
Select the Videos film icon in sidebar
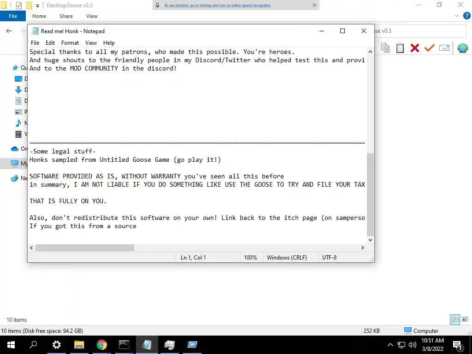(18, 134)
